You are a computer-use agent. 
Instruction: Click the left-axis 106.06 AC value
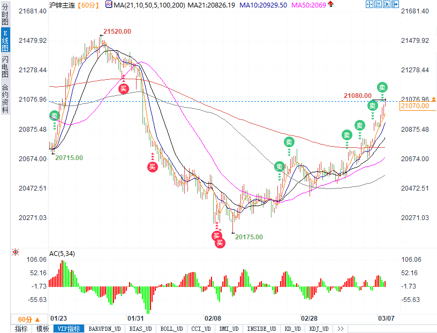(36, 260)
